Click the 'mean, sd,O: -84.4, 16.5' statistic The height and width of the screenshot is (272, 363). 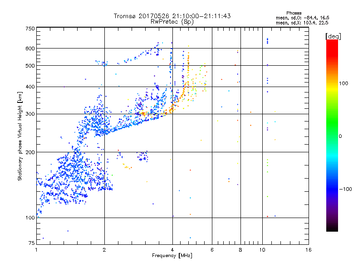pyautogui.click(x=302, y=18)
